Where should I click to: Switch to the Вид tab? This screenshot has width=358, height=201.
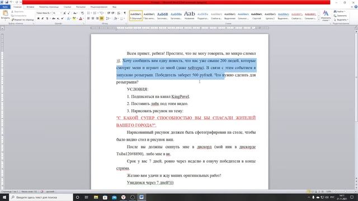(x=114, y=7)
